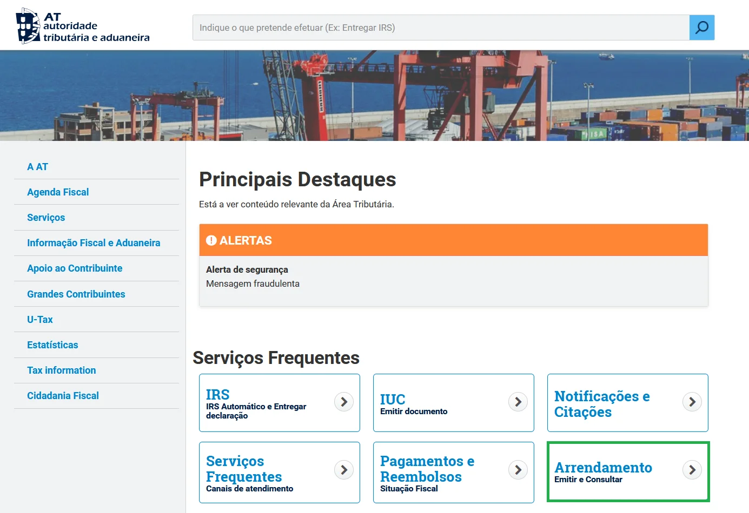The height and width of the screenshot is (513, 749).
Task: Open the U-Tax sidebar link
Action: (x=40, y=320)
